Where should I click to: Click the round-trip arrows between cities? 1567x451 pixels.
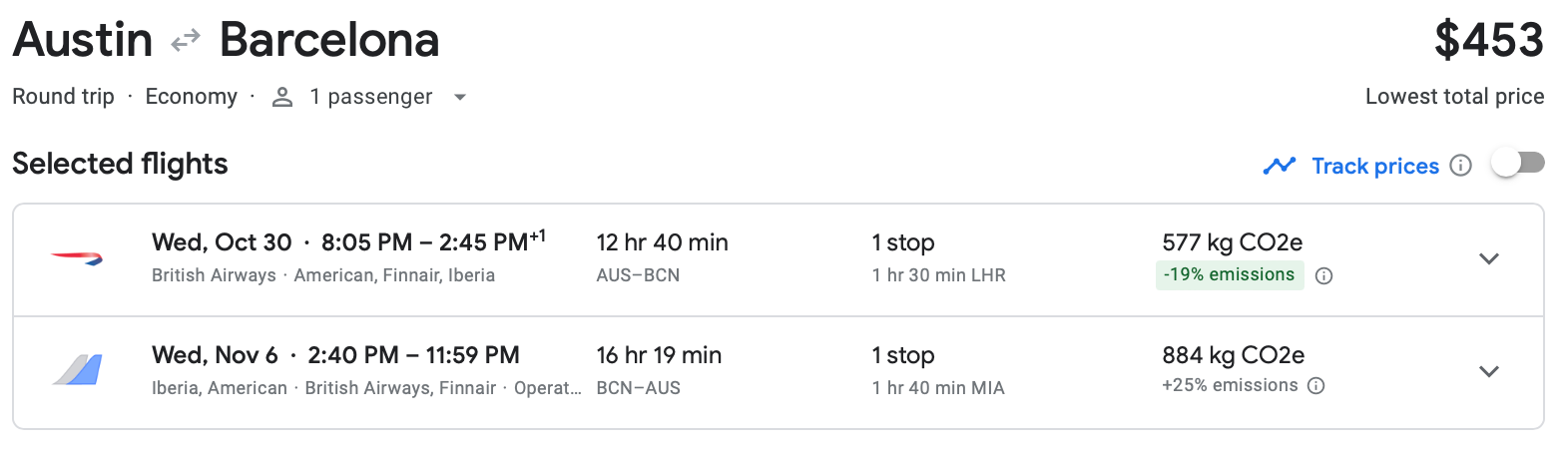(186, 41)
